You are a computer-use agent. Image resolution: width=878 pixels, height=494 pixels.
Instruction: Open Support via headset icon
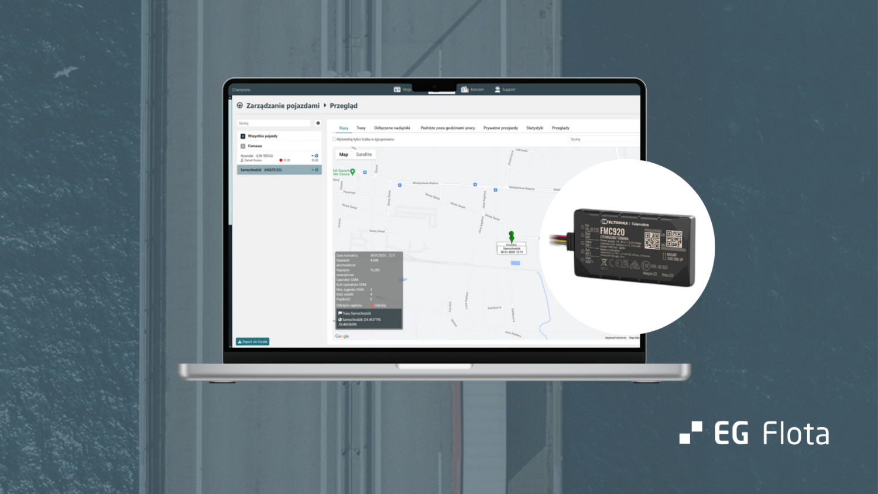pos(498,90)
